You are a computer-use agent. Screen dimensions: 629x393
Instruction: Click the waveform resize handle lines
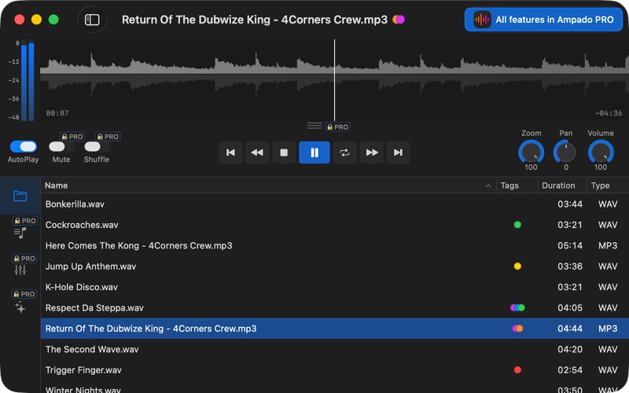coord(314,126)
